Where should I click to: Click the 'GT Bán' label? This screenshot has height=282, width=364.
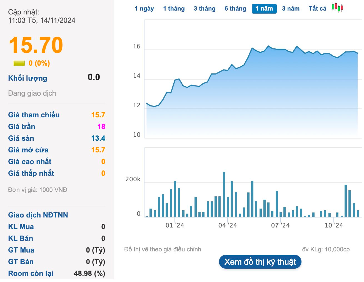point(21,262)
